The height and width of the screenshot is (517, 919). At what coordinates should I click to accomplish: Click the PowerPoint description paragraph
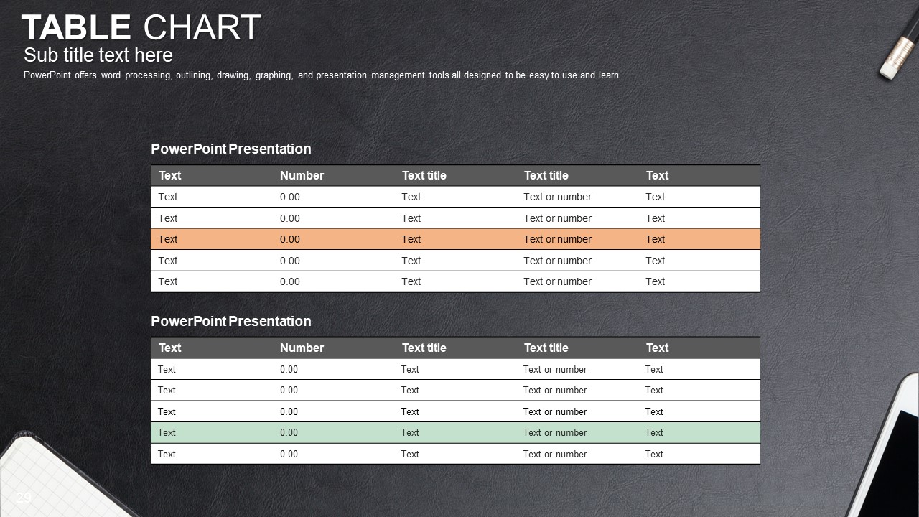point(322,75)
